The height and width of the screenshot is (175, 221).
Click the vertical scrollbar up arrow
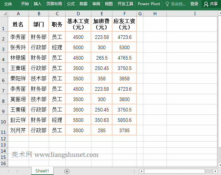click(x=220, y=13)
